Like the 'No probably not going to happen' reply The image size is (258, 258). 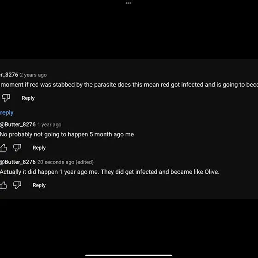pyautogui.click(x=4, y=147)
